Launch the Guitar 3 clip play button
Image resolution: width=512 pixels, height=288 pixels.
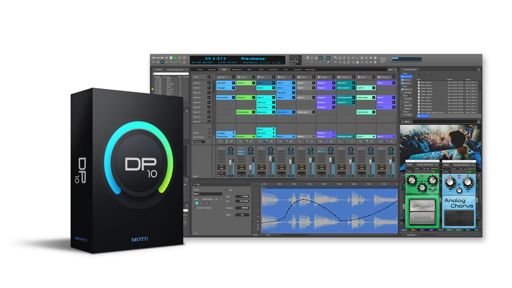314,97
